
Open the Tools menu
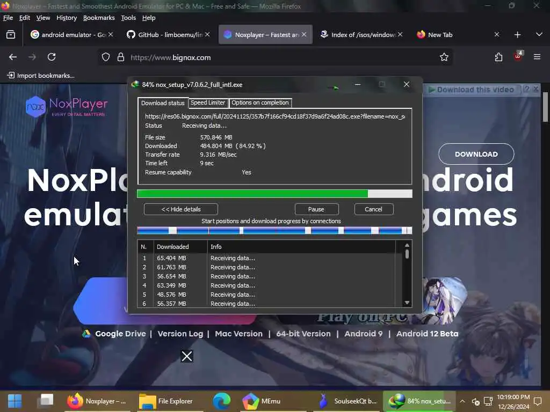[x=128, y=18]
